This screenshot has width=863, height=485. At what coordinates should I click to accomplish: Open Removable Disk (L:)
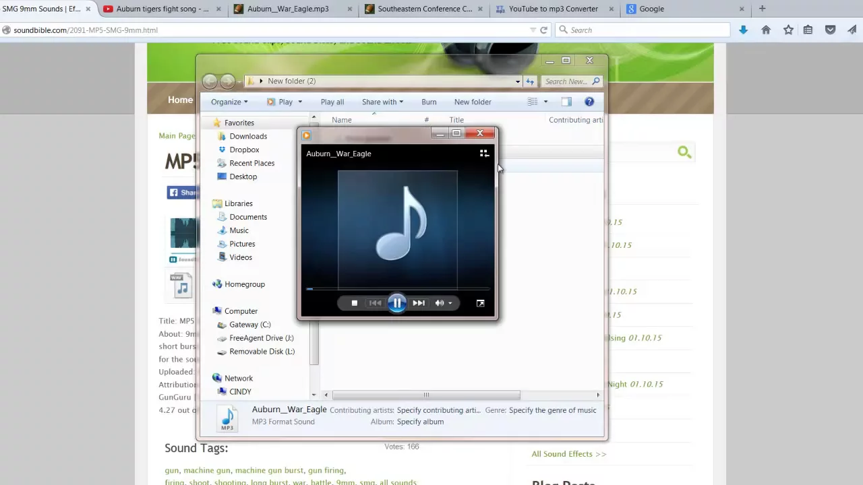tap(262, 352)
